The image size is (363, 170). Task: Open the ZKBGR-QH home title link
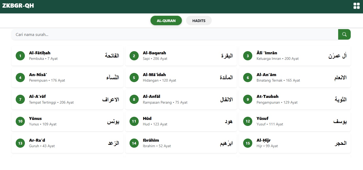coord(18,6)
